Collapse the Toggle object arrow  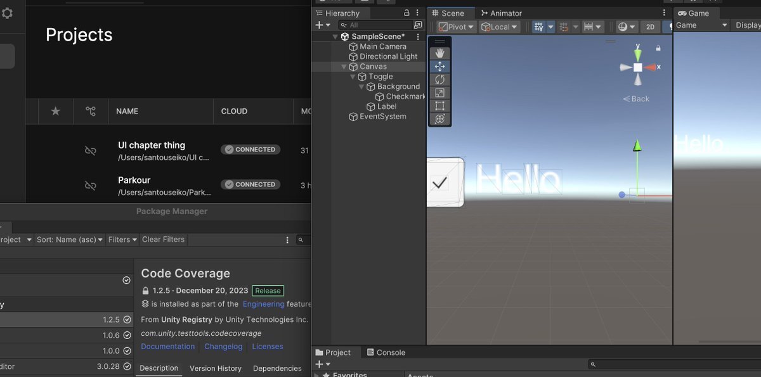pyautogui.click(x=353, y=77)
